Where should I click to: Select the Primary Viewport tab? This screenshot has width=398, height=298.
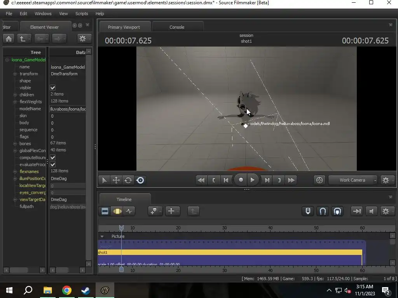pyautogui.click(x=124, y=27)
